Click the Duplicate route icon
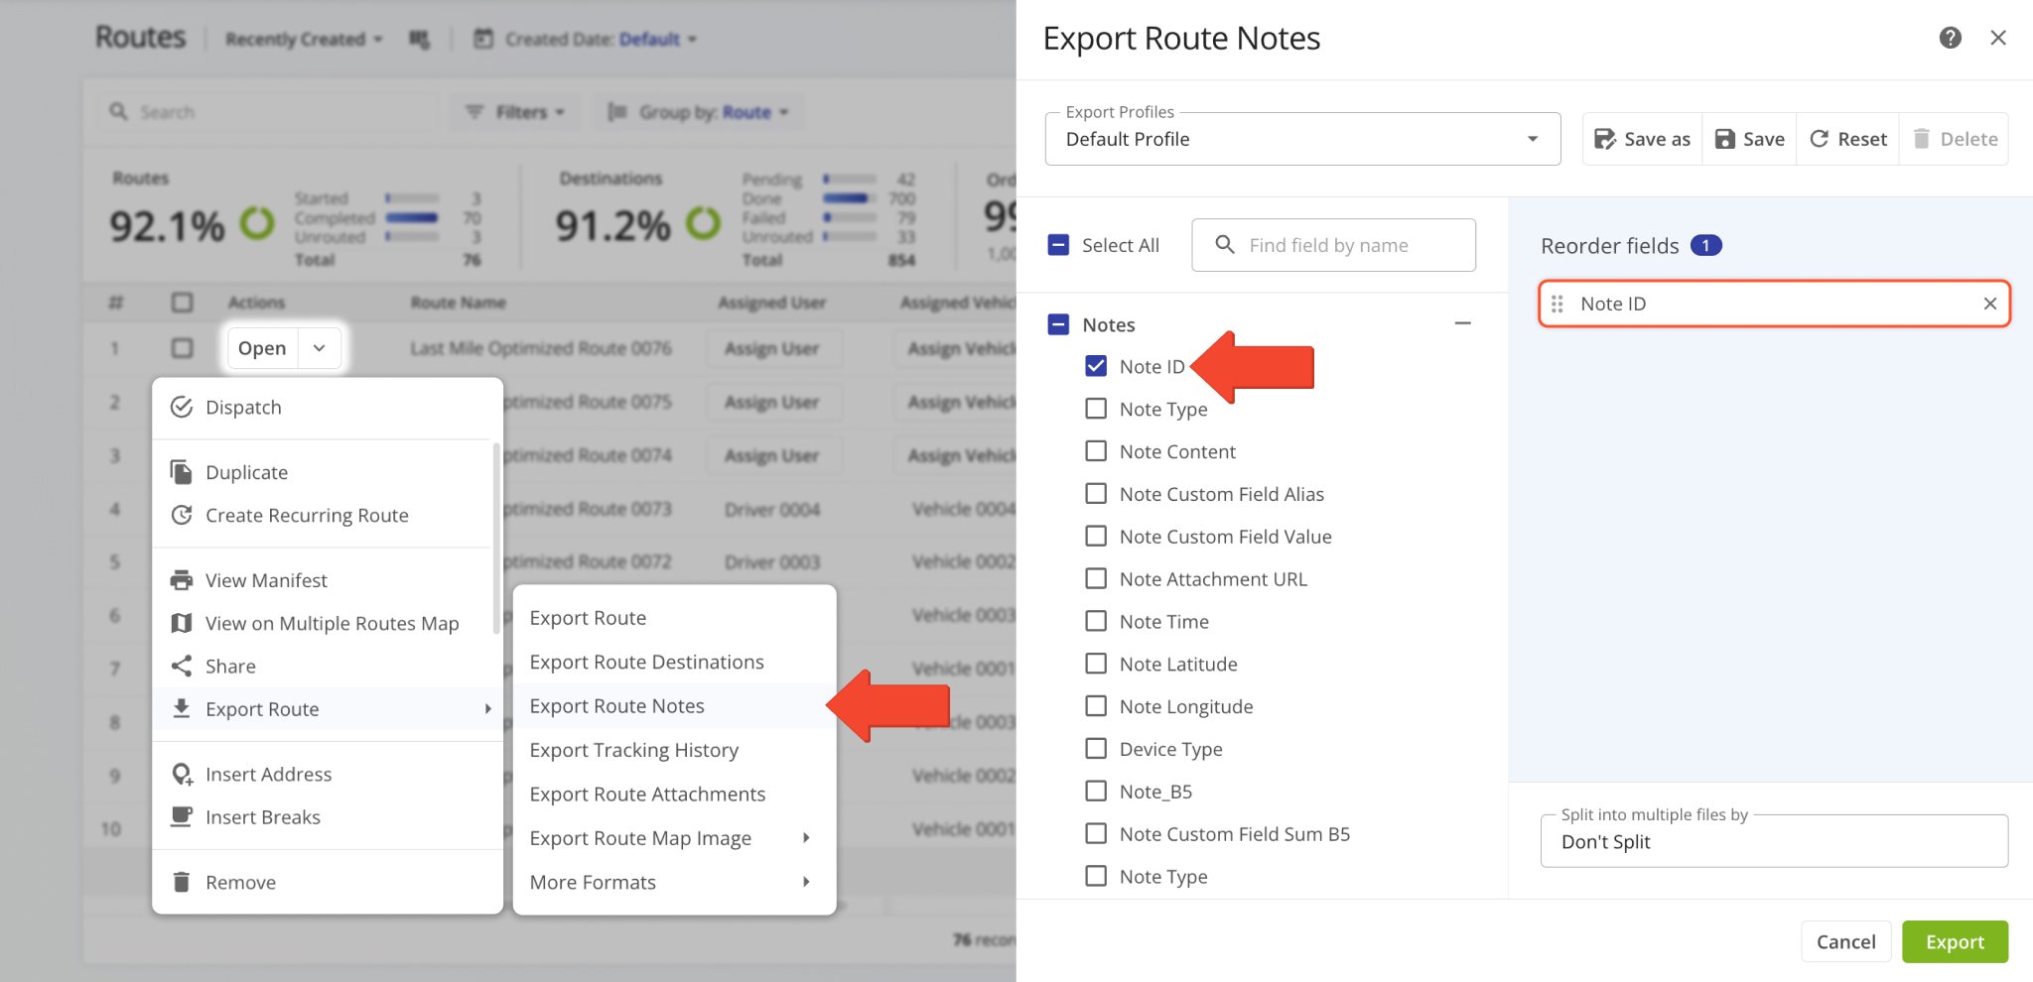The height and width of the screenshot is (982, 2033). click(x=182, y=472)
